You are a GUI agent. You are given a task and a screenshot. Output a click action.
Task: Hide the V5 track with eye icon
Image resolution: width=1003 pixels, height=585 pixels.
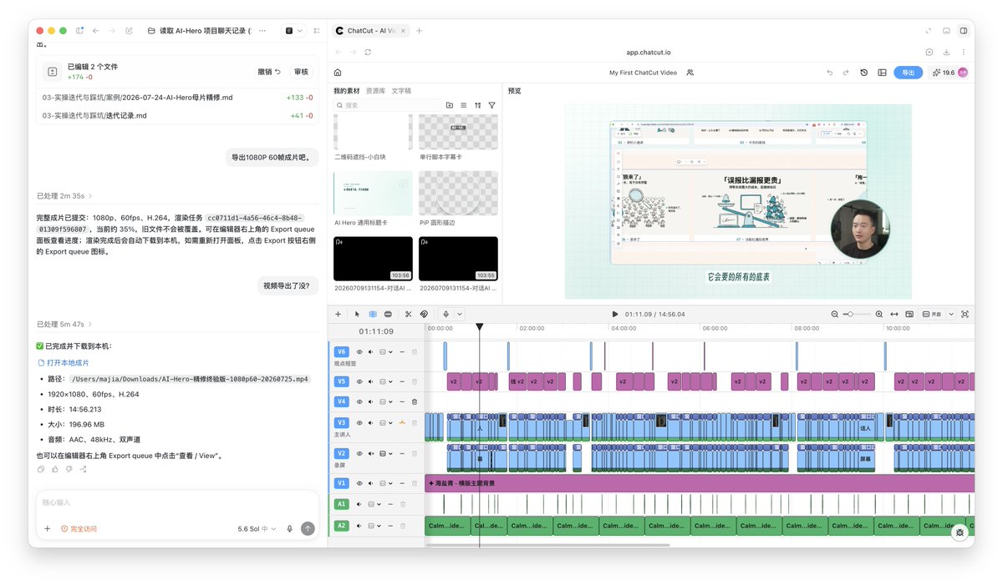[x=359, y=381]
